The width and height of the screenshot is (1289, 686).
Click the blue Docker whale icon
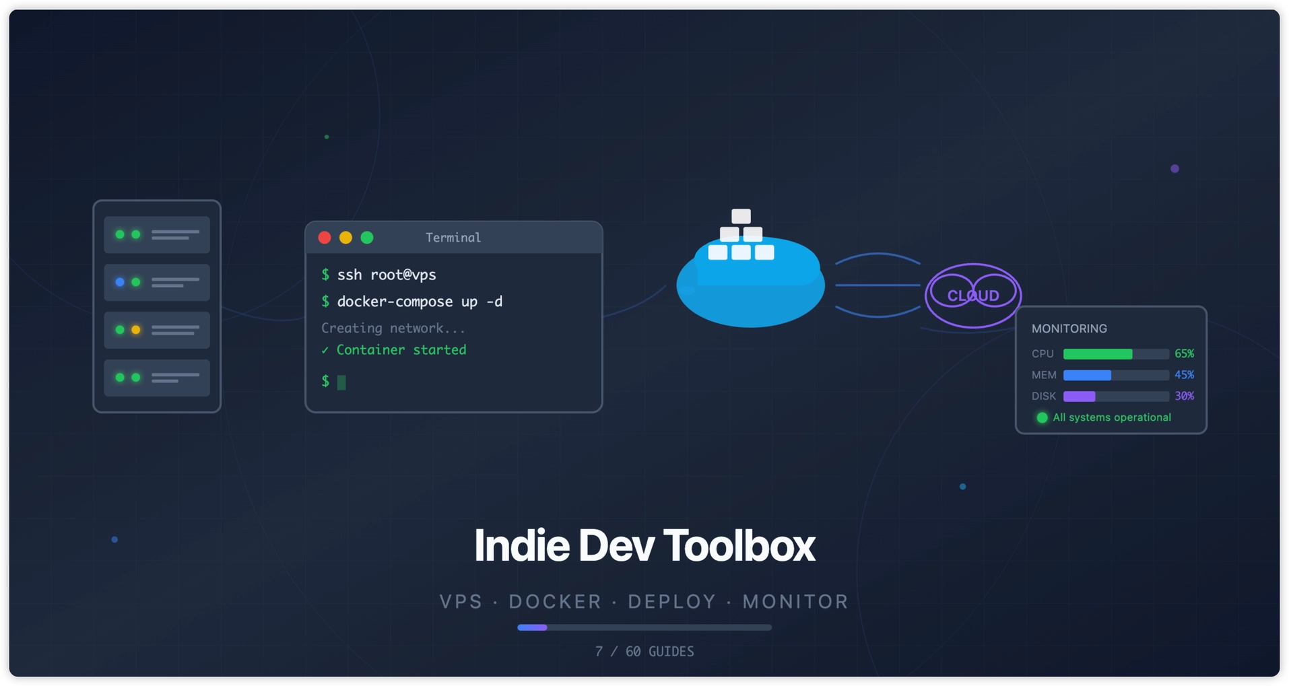coord(750,268)
